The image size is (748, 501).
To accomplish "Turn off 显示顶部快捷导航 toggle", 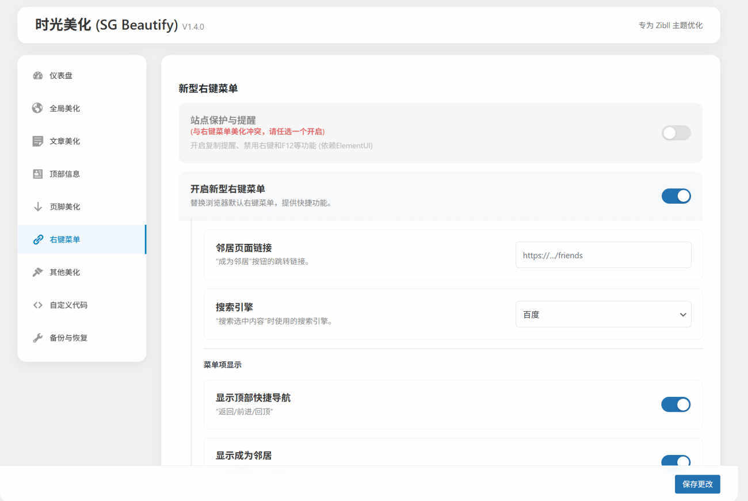I will 676,404.
